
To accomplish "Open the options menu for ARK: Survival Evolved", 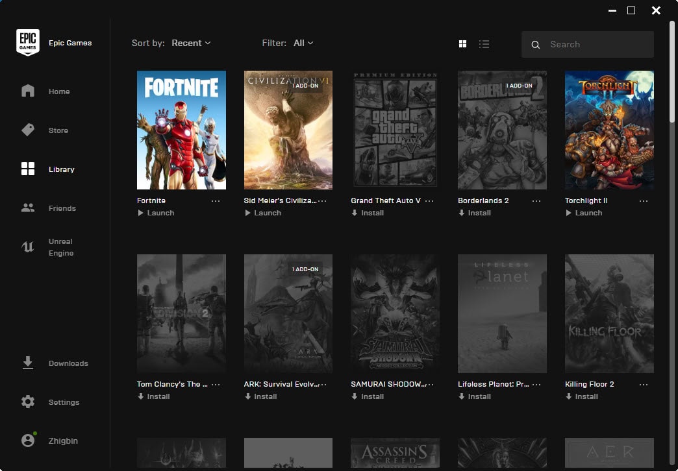I will [x=323, y=385].
